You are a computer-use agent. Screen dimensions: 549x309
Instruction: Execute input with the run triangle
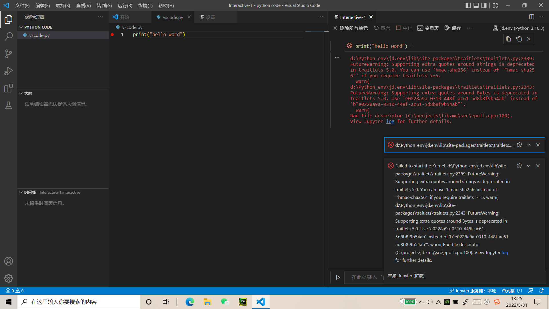[x=338, y=277]
